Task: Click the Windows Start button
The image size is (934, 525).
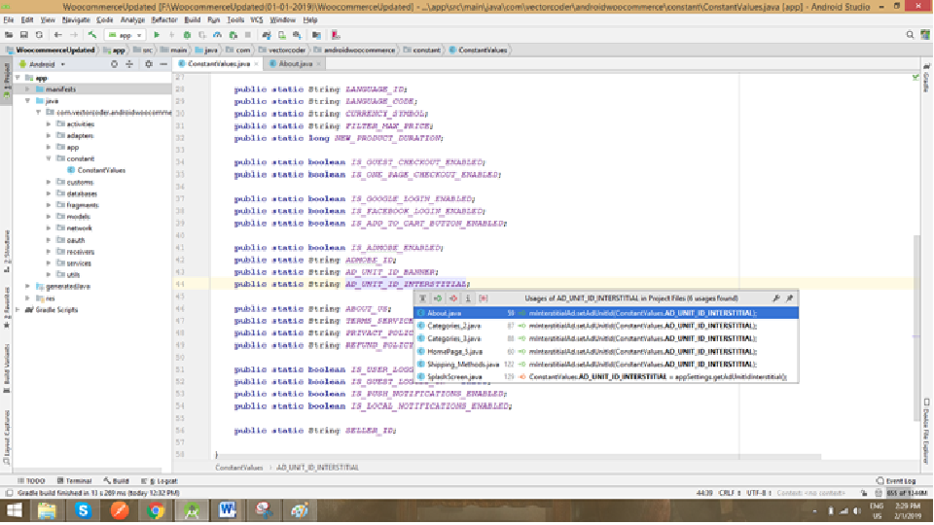Action: 15,510
